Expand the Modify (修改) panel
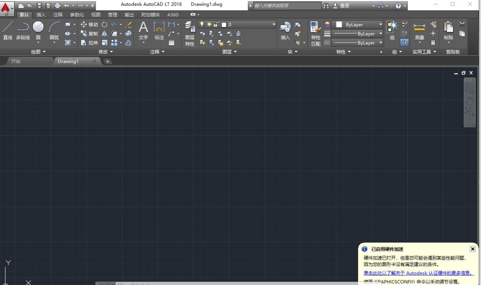The height and width of the screenshot is (285, 481). (106, 52)
